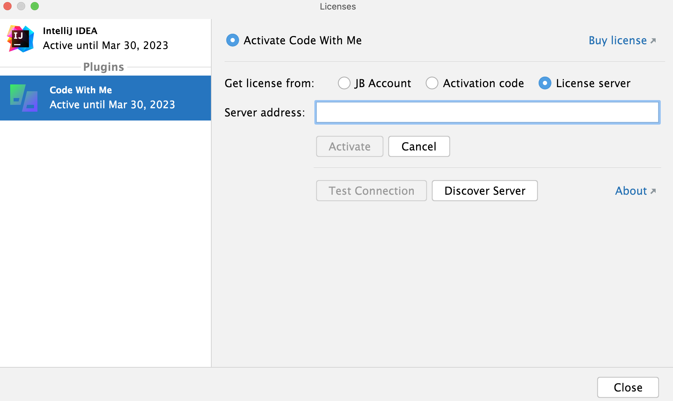Click the Discover Server button
Image resolution: width=673 pixels, height=401 pixels.
pyautogui.click(x=485, y=191)
